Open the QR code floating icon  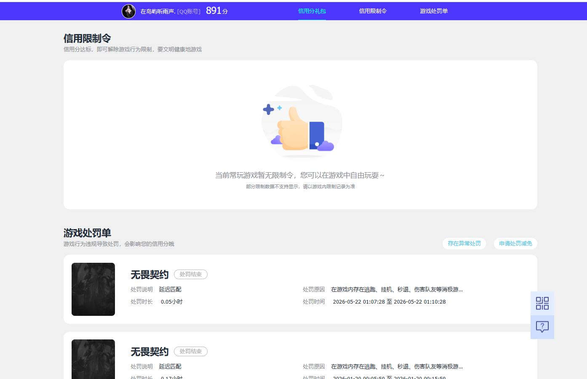(x=542, y=303)
